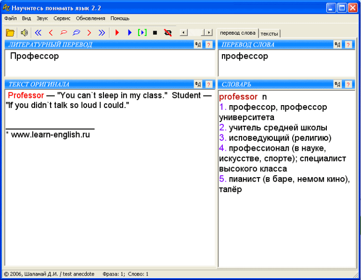
Task: Click help question mark in ТЕКСТ ОРИГИНАЛА header
Action: (208, 85)
